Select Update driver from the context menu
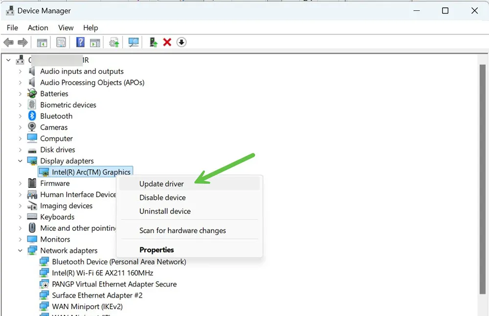 (162, 183)
